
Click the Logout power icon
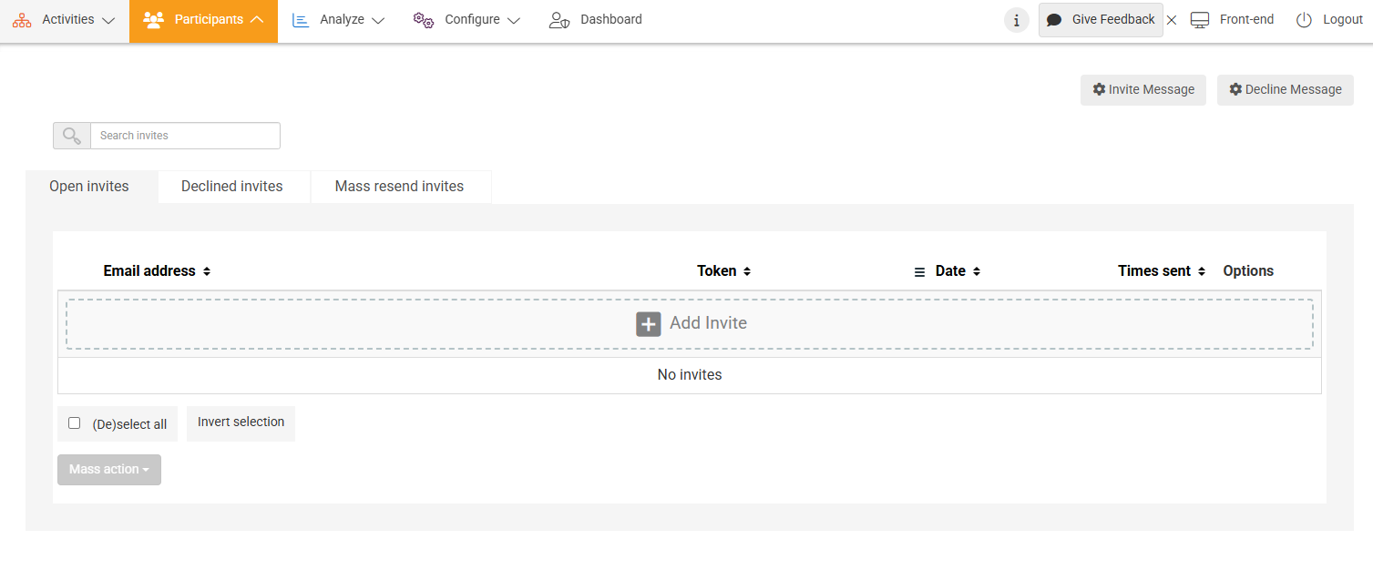coord(1304,20)
